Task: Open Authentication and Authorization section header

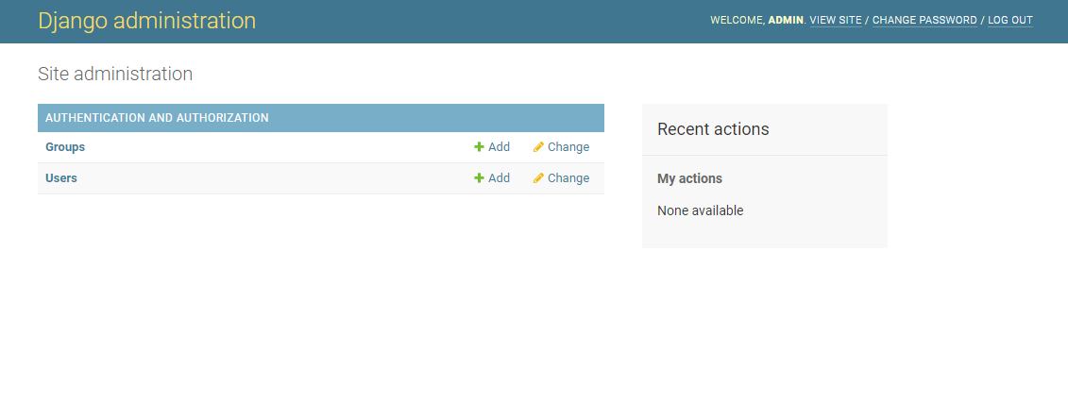Action: [x=157, y=118]
